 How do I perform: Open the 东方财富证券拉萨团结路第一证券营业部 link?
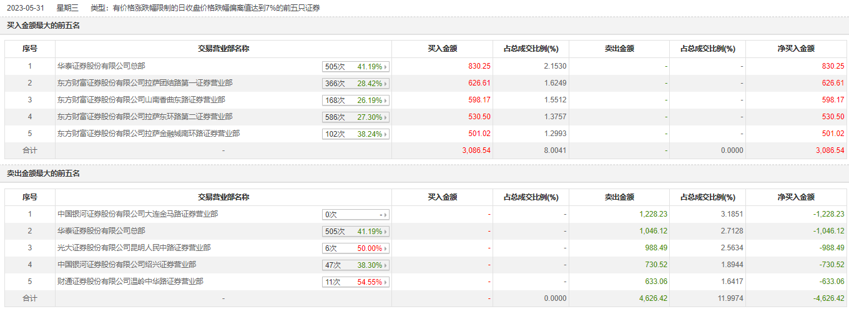tap(145, 83)
